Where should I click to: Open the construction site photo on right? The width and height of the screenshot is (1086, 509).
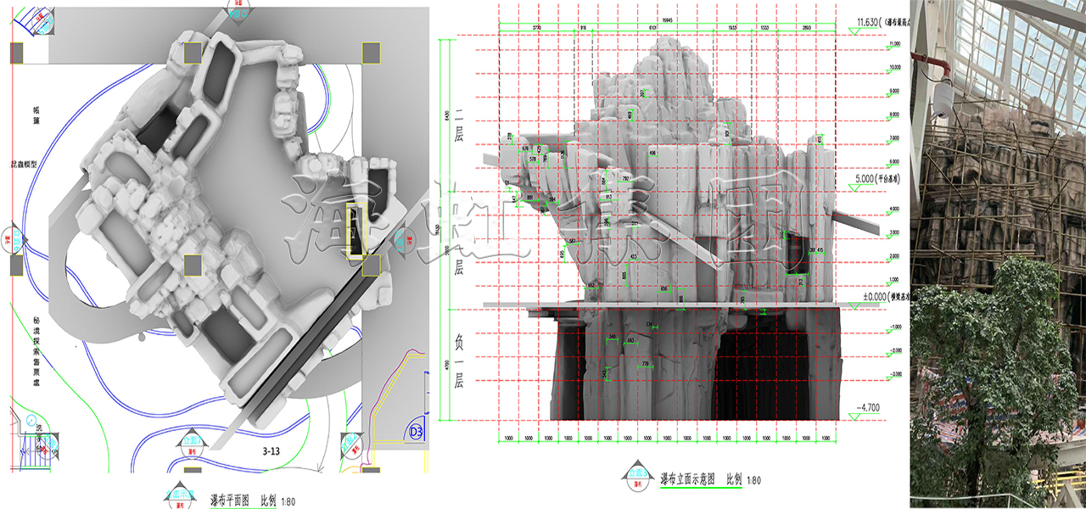pyautogui.click(x=998, y=255)
